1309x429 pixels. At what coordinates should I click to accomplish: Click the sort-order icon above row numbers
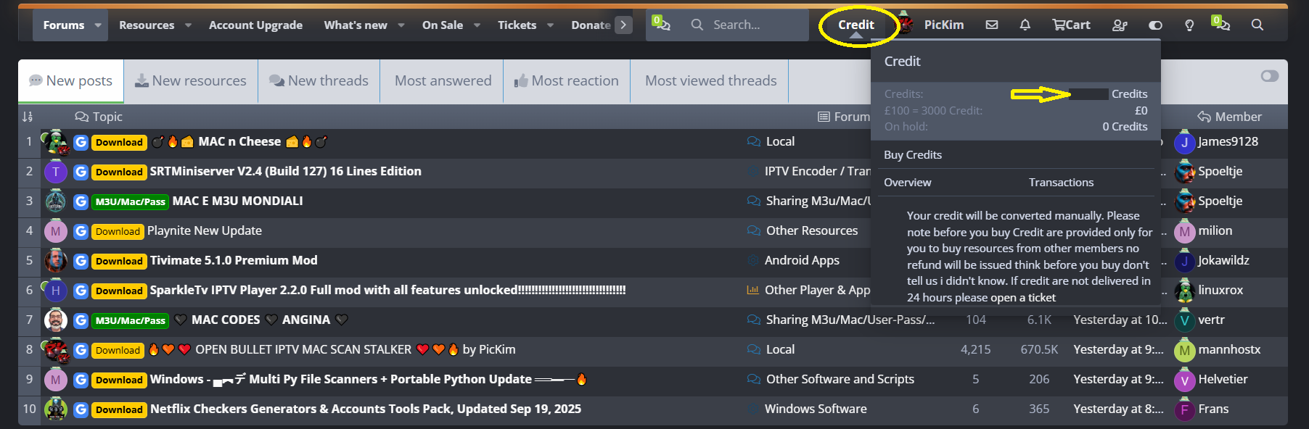[x=28, y=117]
